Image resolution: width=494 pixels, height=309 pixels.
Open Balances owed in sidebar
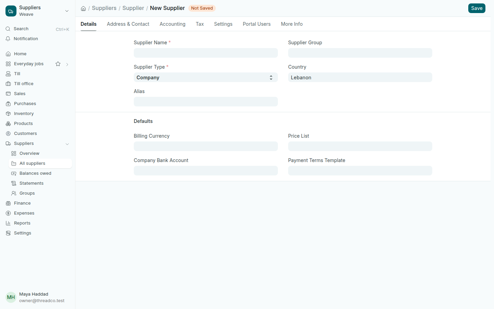[x=40, y=173]
